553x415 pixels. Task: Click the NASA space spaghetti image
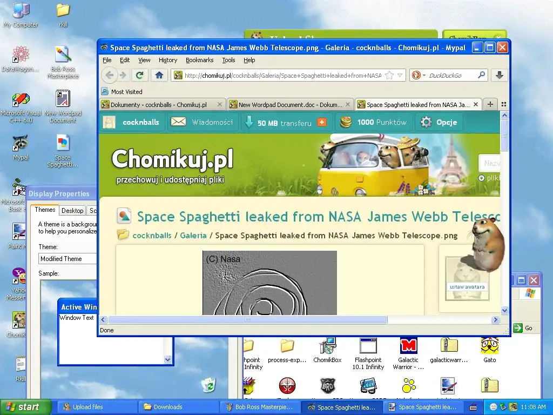[x=270, y=283]
